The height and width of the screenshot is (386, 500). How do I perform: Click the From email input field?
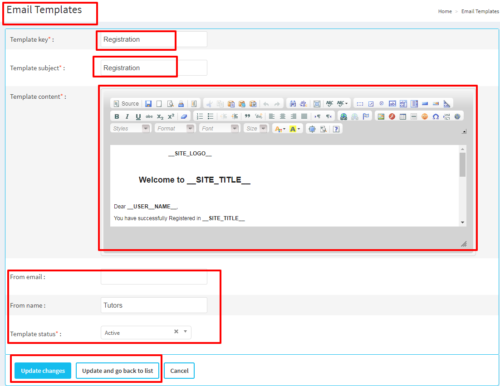154,277
